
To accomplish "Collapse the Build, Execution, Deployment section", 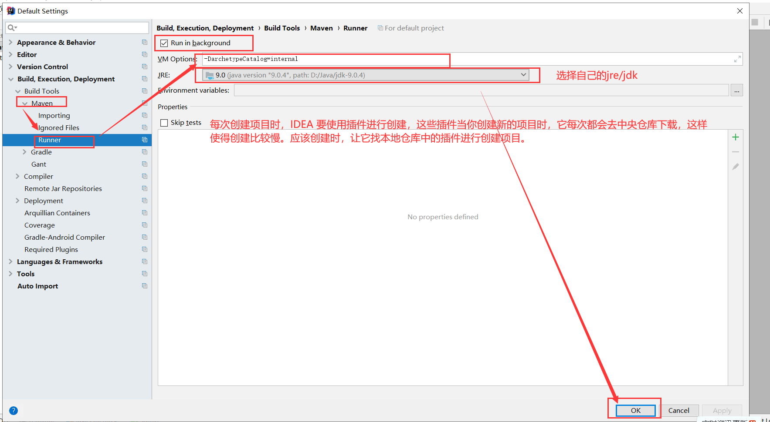I will [x=10, y=79].
